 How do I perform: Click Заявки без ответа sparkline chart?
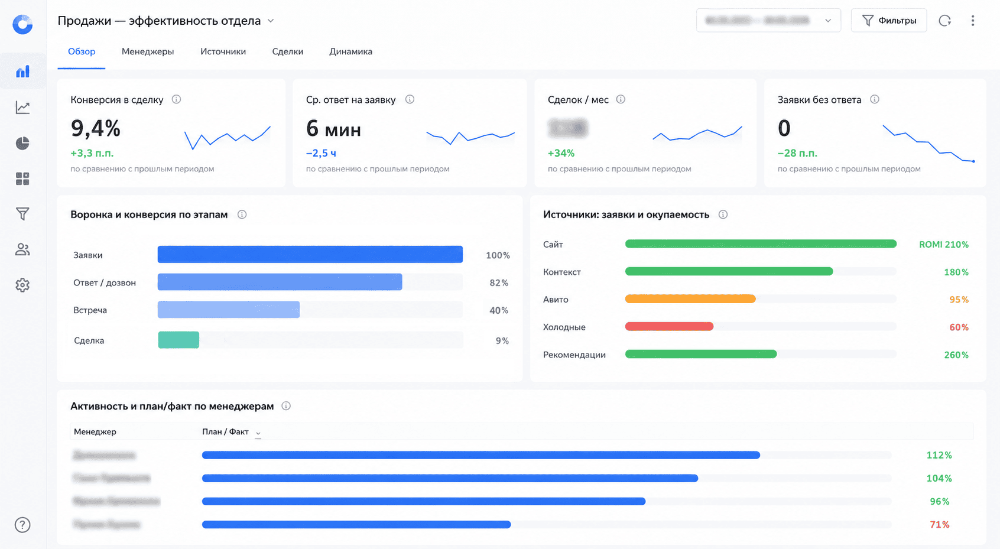[x=928, y=143]
